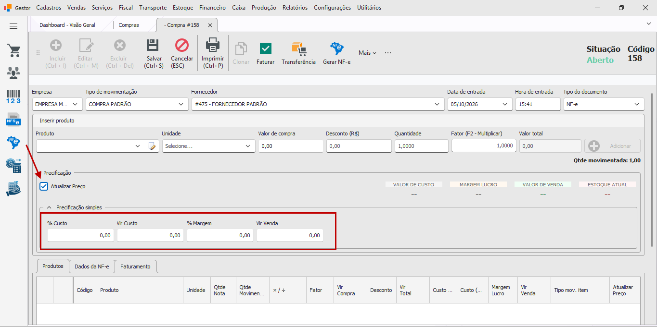
Task: Click the Quantidade input field
Action: 422,146
